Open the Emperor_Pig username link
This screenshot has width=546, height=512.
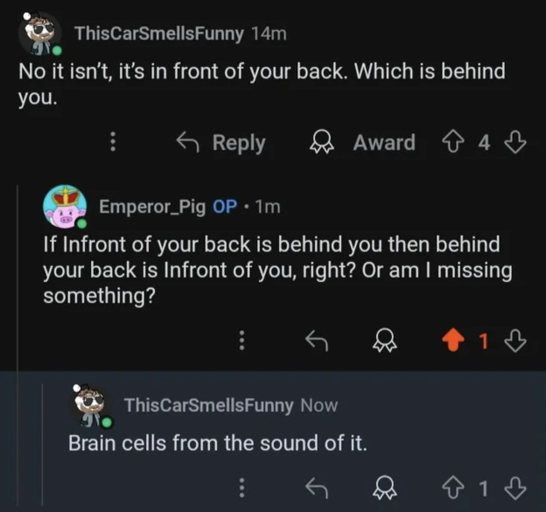click(152, 207)
